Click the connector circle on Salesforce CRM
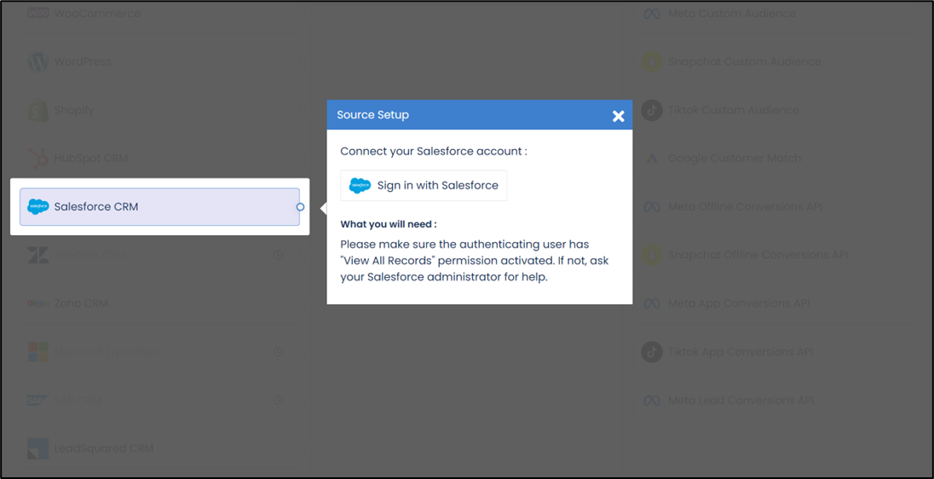 point(300,207)
